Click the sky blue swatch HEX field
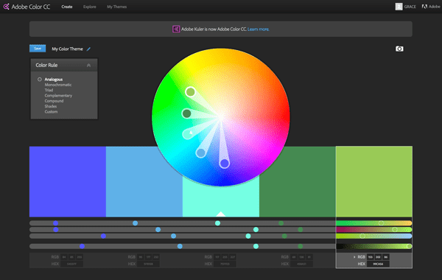This screenshot has width=442, height=280. [148, 264]
